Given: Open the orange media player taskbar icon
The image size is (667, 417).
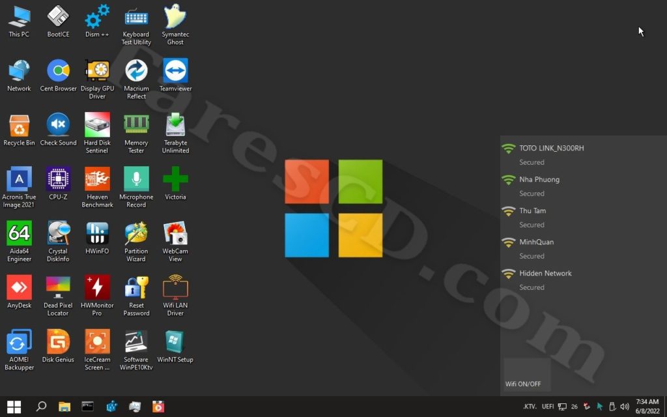Looking at the screenshot, I should (x=158, y=407).
